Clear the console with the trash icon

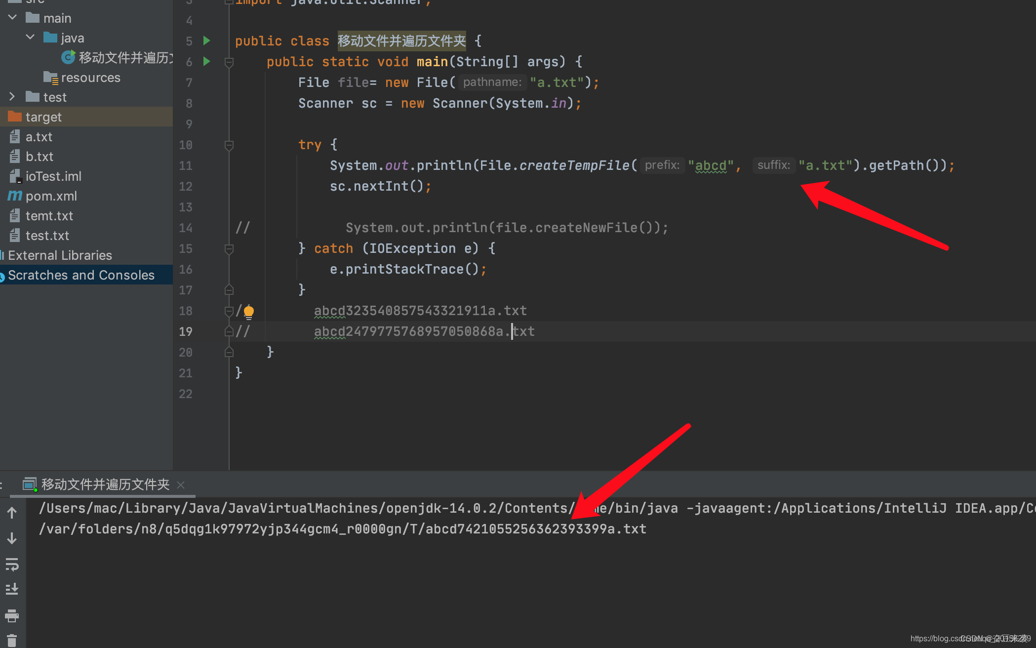(x=12, y=640)
